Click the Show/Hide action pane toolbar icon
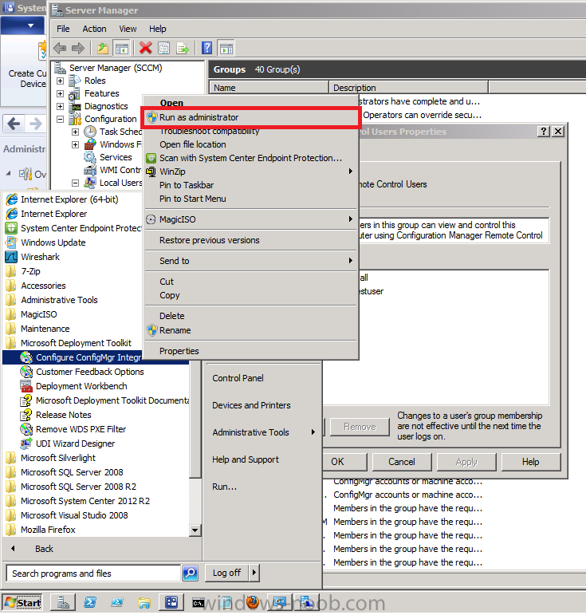This screenshot has height=615, width=586. point(226,48)
